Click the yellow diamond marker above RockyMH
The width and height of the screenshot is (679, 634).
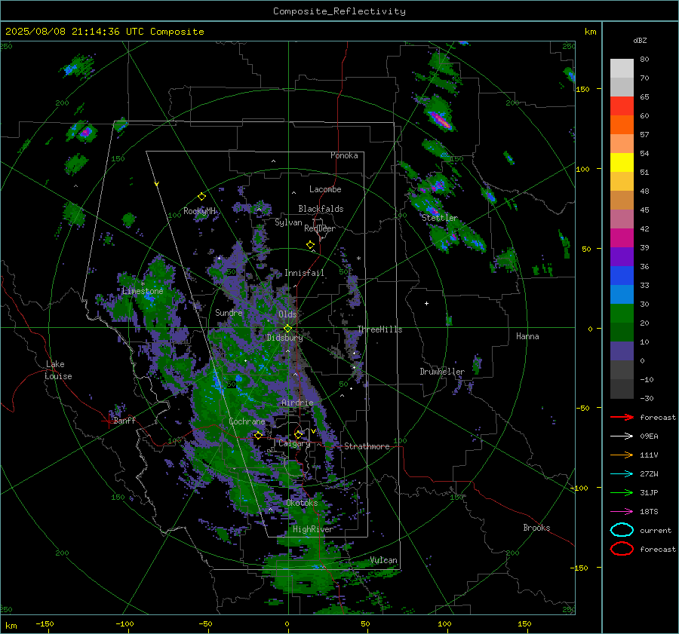(x=201, y=197)
